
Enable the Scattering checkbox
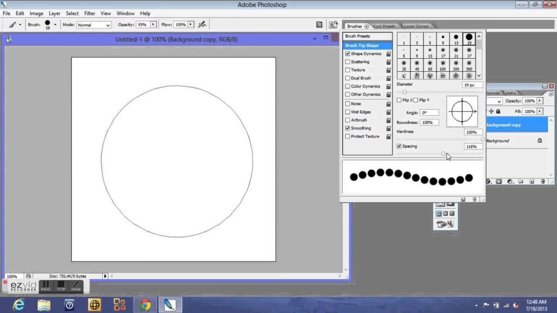[348, 62]
